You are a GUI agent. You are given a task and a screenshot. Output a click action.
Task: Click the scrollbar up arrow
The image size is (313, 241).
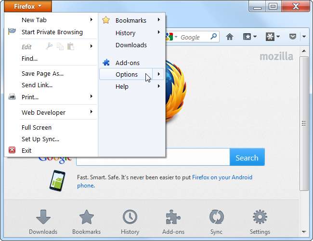pyautogui.click(x=304, y=51)
